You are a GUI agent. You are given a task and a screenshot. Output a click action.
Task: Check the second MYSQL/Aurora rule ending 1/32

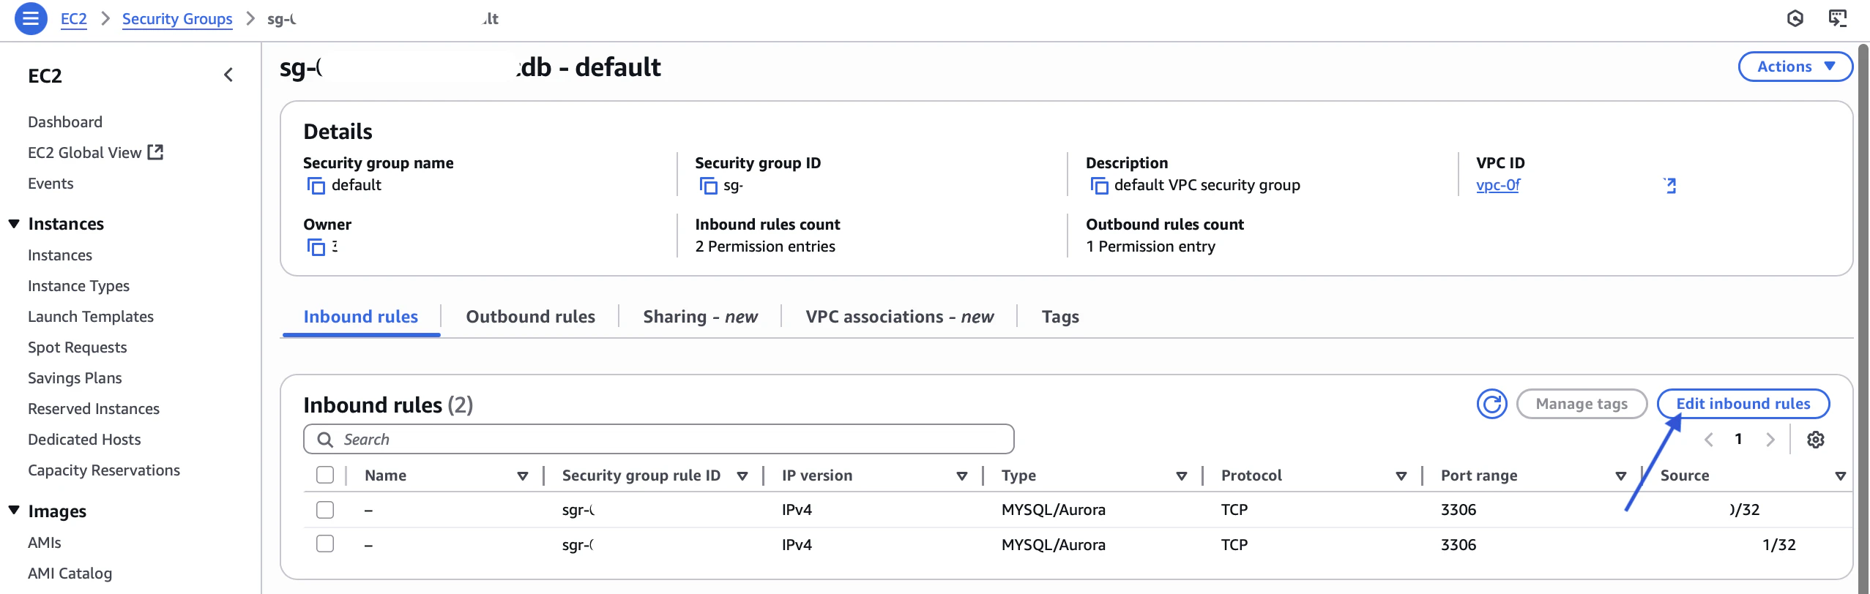325,544
